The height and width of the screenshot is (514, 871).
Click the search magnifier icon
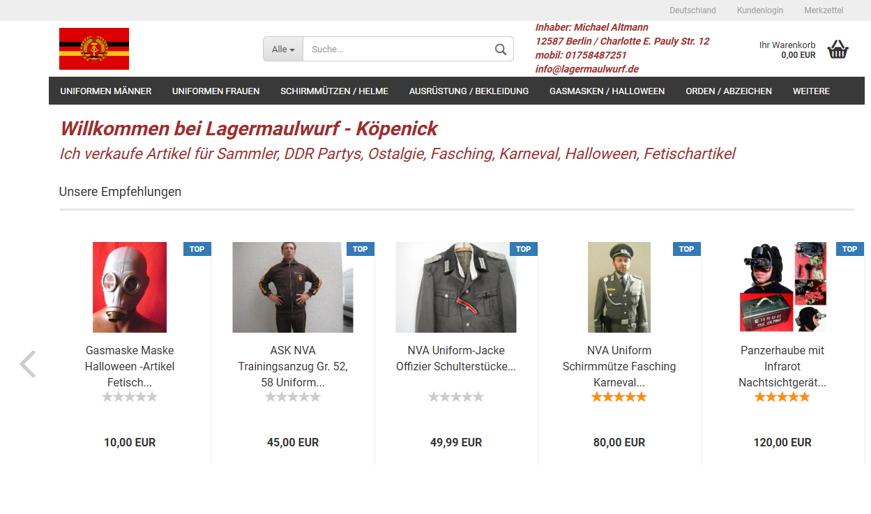(x=500, y=50)
